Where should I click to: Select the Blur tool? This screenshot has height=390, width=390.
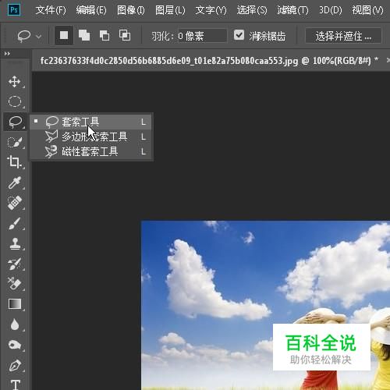click(15, 324)
